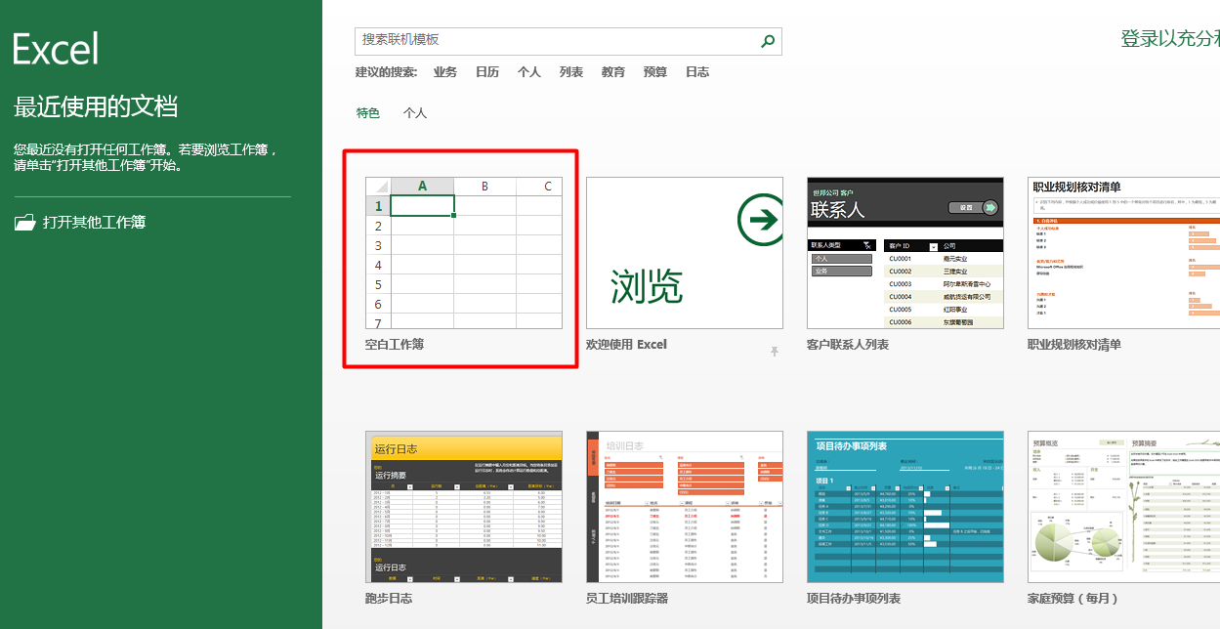Click the 登录以充分利用 sign-in link
The image size is (1220, 629).
[x=1170, y=39]
